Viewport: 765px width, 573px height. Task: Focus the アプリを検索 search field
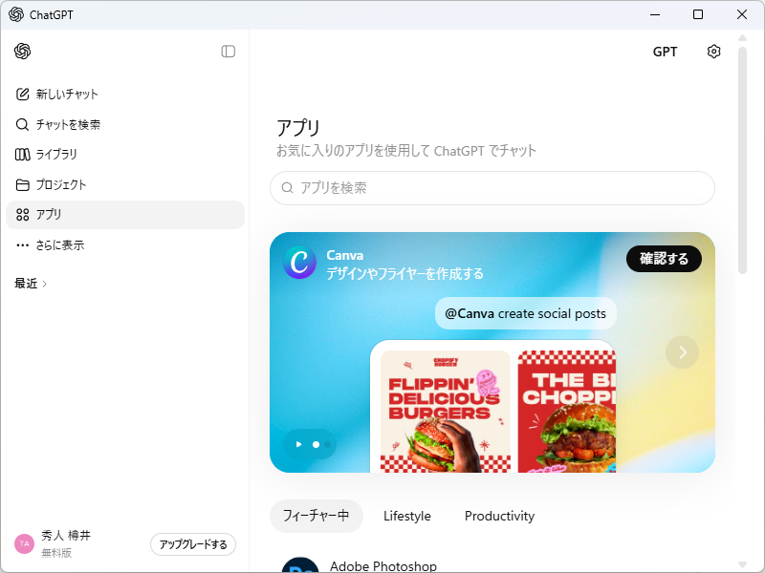[x=492, y=188]
